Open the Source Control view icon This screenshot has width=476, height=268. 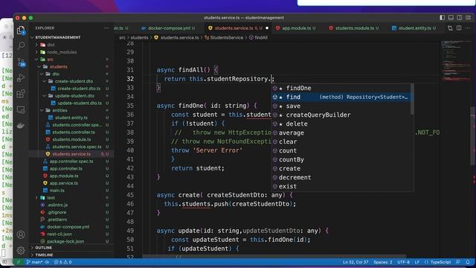click(21, 62)
